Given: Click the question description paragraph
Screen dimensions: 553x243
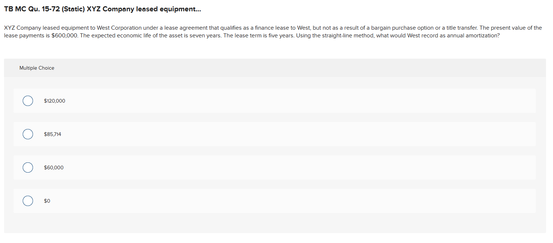Looking at the screenshot, I should [273, 32].
